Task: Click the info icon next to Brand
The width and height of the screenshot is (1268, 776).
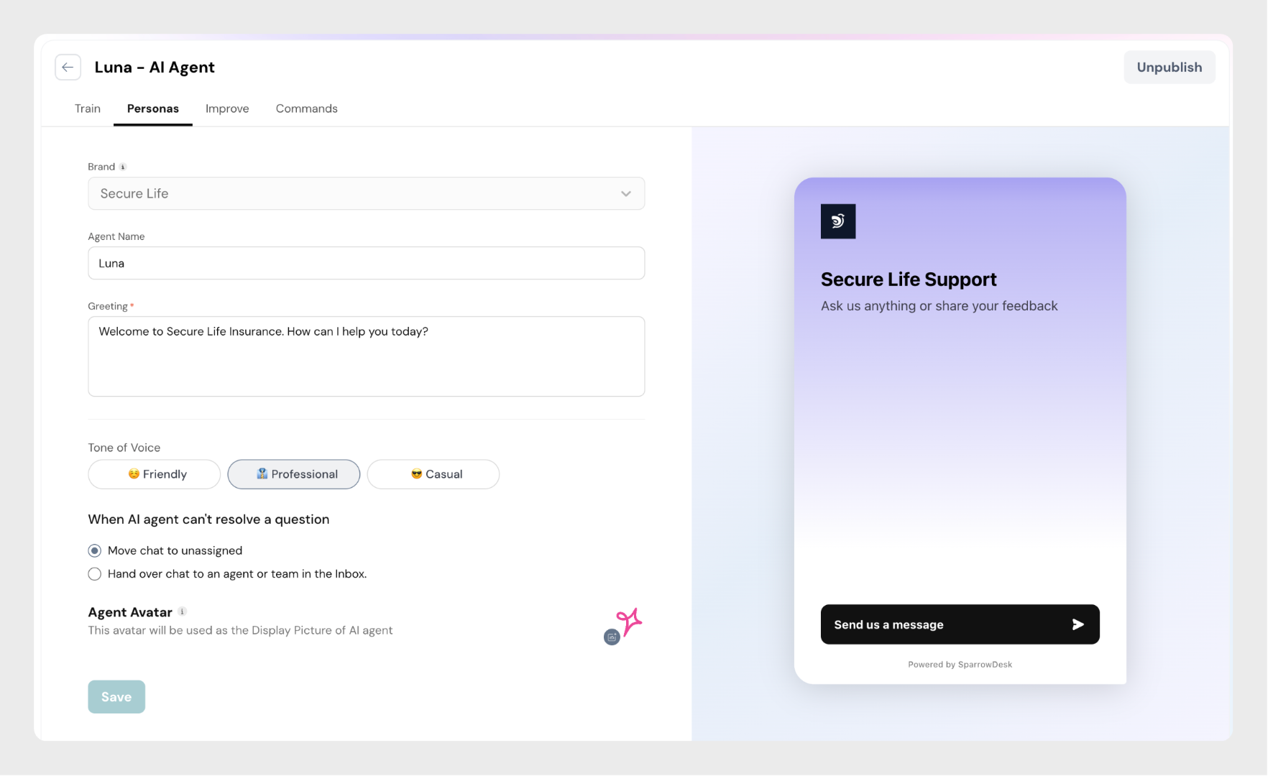Action: point(123,167)
